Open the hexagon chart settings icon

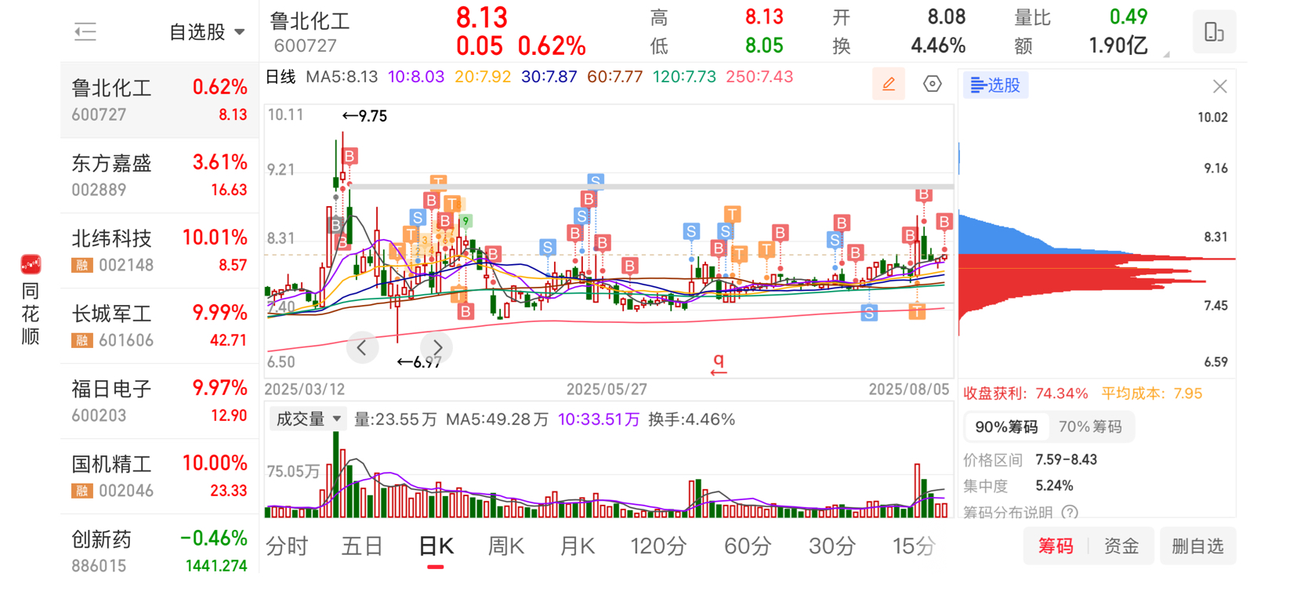click(932, 84)
